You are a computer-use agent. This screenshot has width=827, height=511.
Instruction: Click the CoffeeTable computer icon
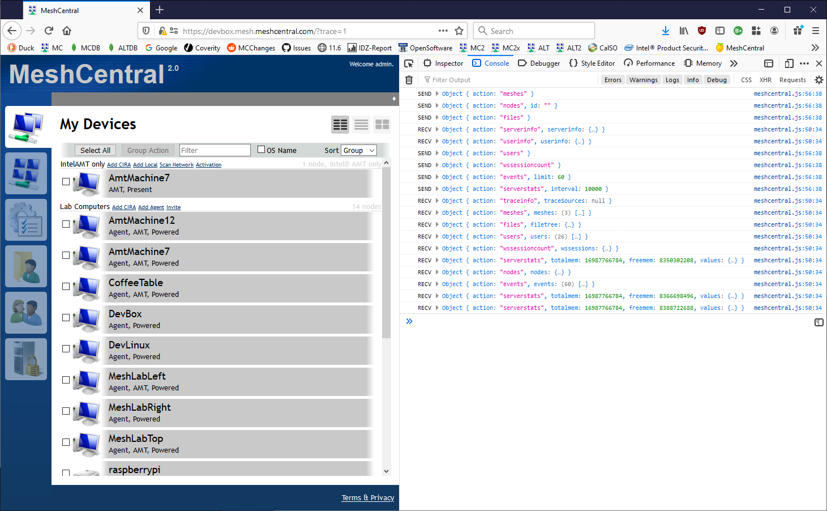click(87, 288)
